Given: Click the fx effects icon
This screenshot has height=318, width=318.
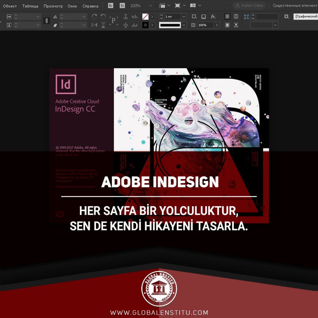Looking at the screenshot, I should (x=213, y=16).
